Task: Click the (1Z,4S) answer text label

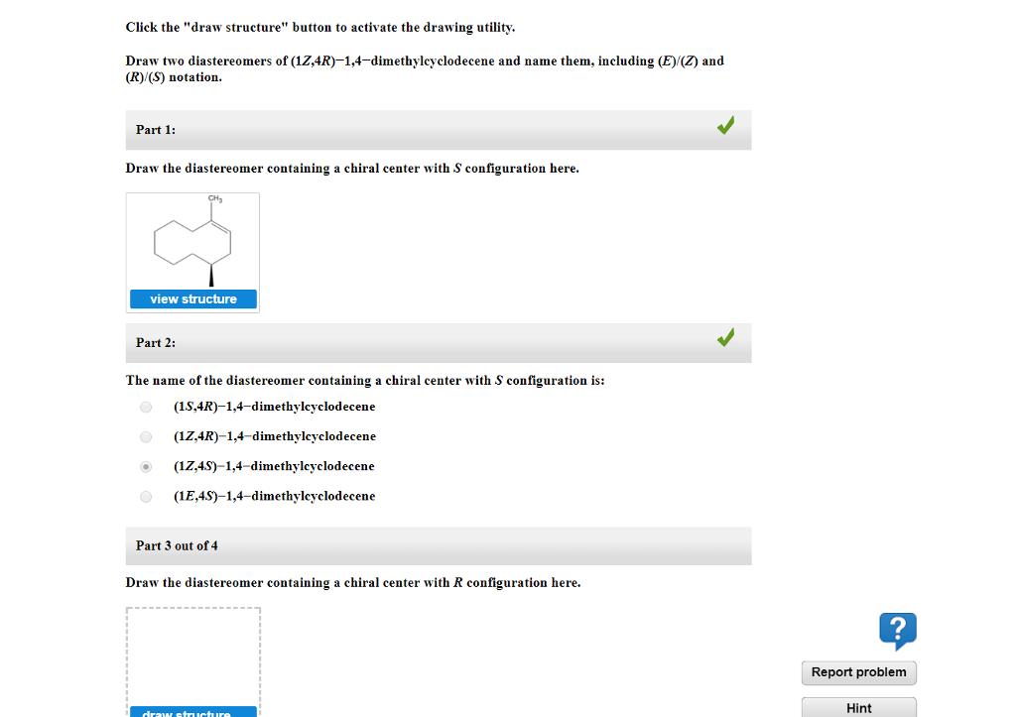Action: pyautogui.click(x=275, y=466)
